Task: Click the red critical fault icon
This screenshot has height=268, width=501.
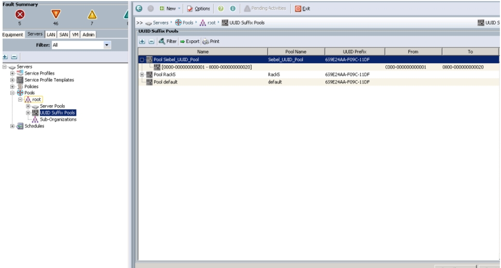Action: pos(20,14)
